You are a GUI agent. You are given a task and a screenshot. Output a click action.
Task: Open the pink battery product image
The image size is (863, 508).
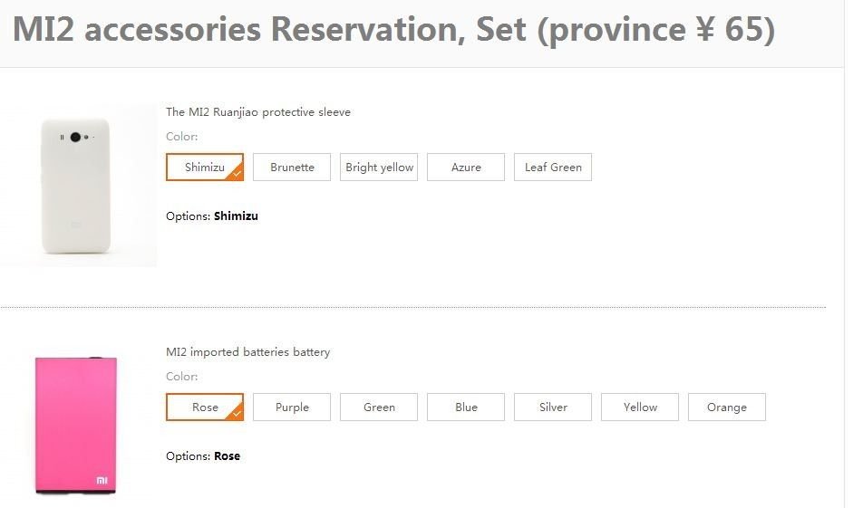[x=76, y=425]
